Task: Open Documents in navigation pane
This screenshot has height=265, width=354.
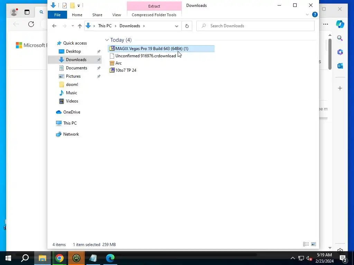Action: [76, 68]
